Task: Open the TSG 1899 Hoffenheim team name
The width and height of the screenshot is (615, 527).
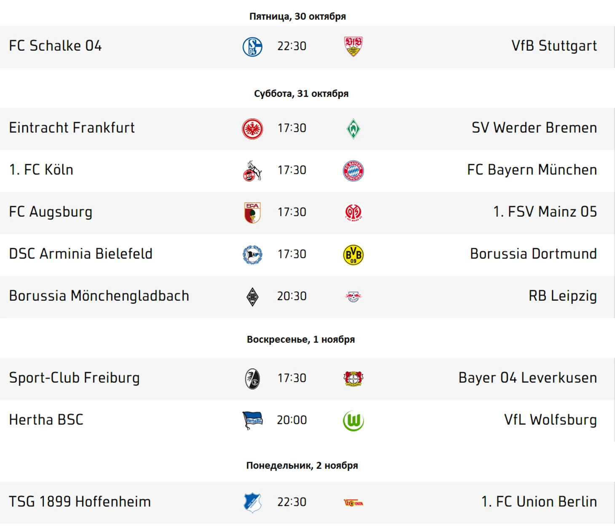Action: [x=80, y=502]
